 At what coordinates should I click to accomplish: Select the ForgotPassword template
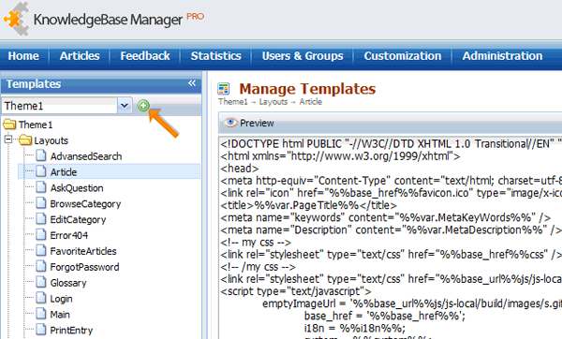point(84,267)
